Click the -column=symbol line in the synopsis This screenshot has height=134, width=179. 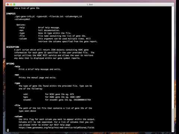coord(22,19)
